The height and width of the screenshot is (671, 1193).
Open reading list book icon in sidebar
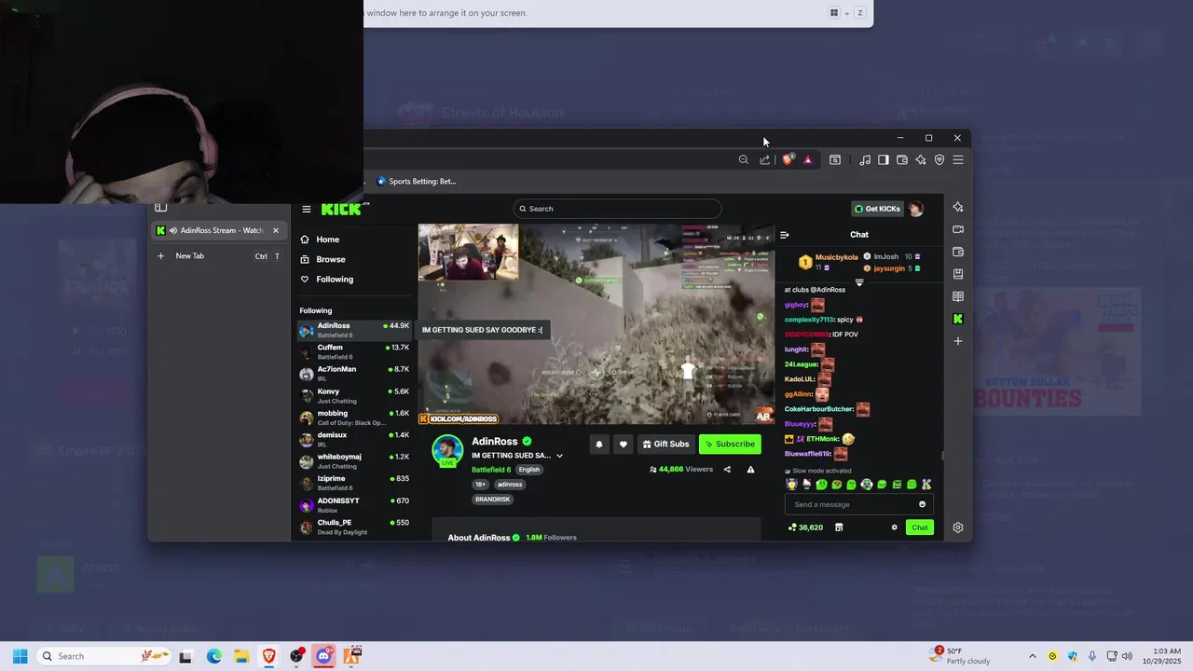(958, 296)
